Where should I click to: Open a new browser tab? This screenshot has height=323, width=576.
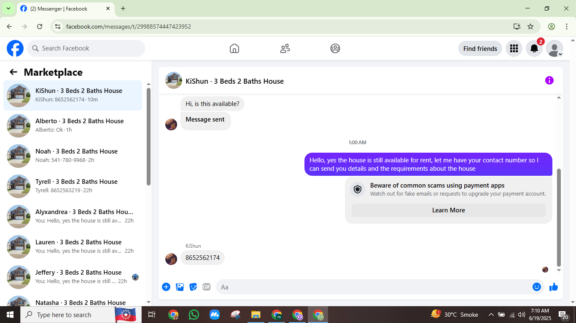(123, 8)
